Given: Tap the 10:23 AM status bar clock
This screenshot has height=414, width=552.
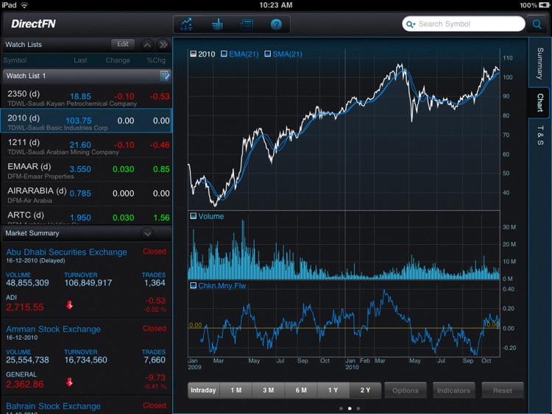Looking at the screenshot, I should coord(276,5).
